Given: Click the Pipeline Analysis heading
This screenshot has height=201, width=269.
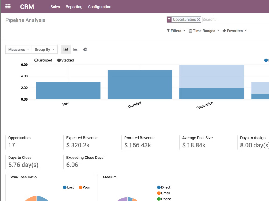Looking at the screenshot, I should click(25, 20).
